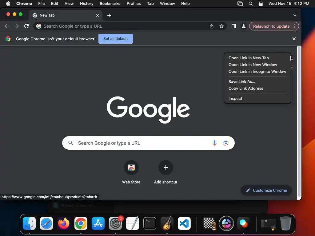Open the History menu
Viewport: 315px width, 236px height.
coord(86,3)
